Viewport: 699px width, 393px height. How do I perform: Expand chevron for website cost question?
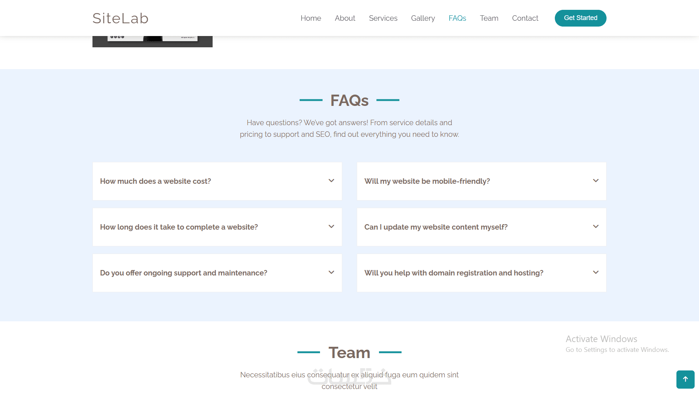(x=331, y=181)
